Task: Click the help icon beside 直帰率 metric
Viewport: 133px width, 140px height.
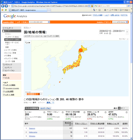Action: pos(127,112)
